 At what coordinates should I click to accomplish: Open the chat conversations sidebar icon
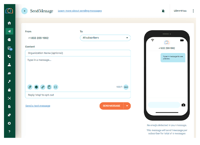(x=9, y=40)
